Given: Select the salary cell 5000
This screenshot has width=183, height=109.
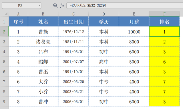Looking at the screenshot, I should point(134,61).
